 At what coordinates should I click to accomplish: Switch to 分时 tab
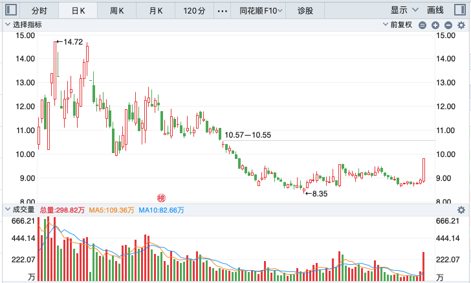tap(39, 11)
